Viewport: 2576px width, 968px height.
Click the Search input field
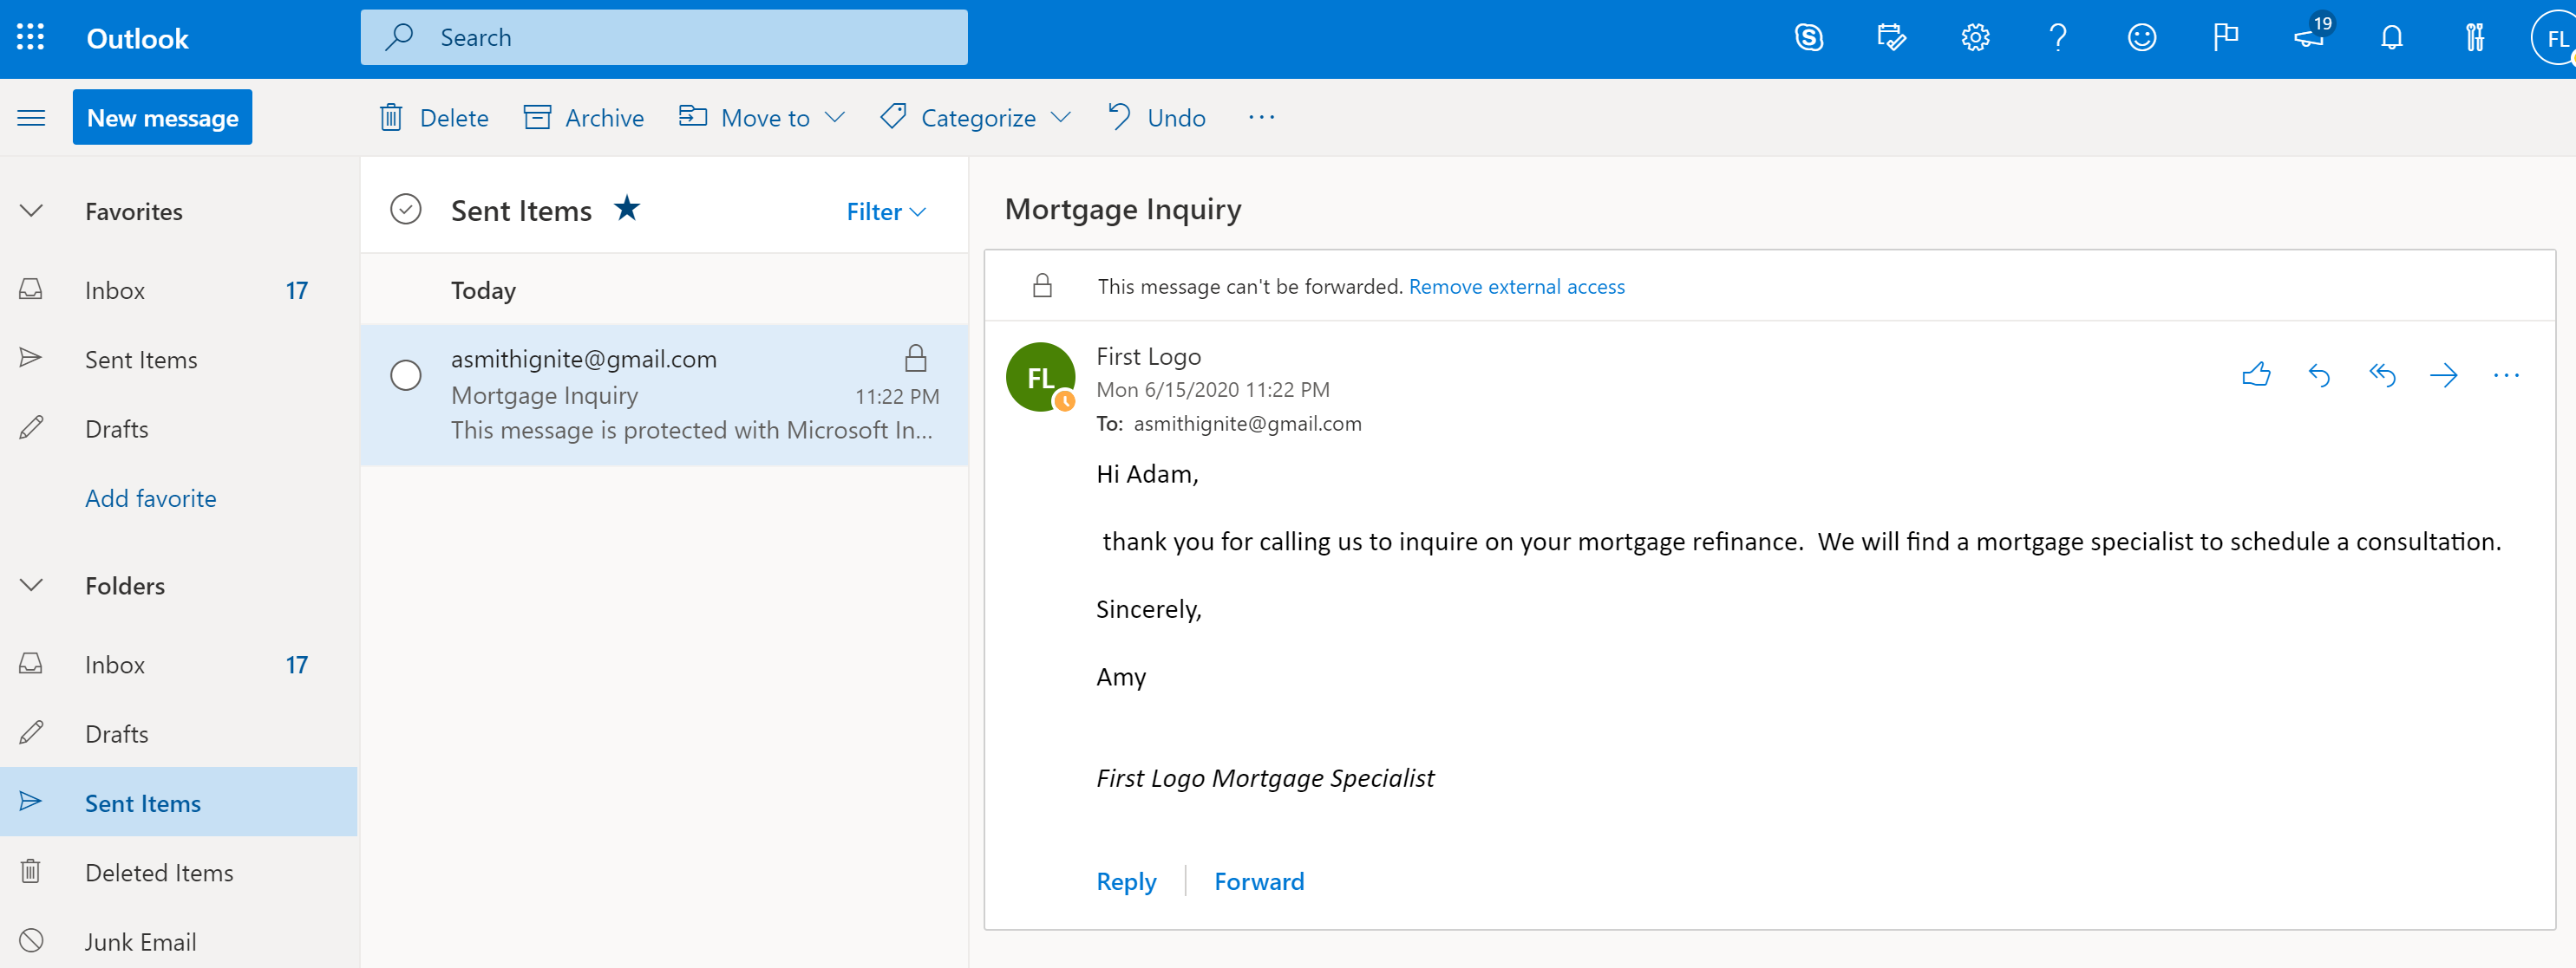[662, 36]
